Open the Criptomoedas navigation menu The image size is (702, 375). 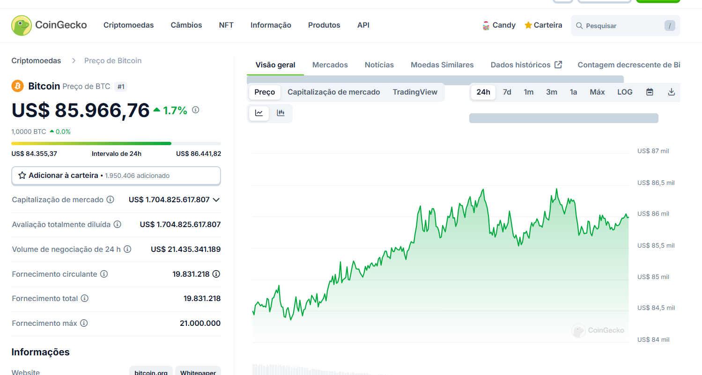pyautogui.click(x=129, y=25)
